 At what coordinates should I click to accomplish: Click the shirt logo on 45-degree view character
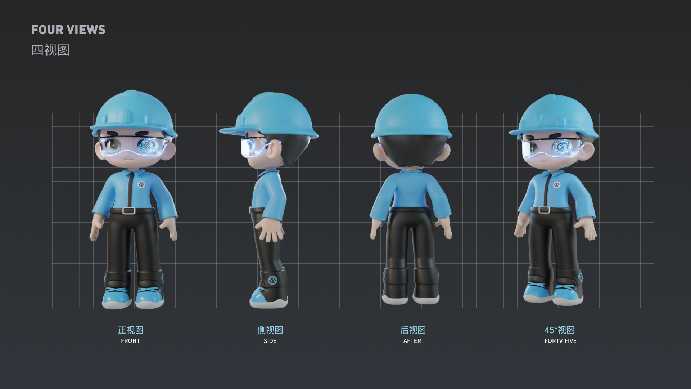pyautogui.click(x=556, y=185)
